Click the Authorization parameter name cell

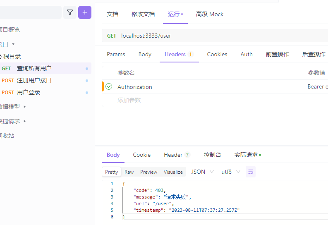pos(135,87)
